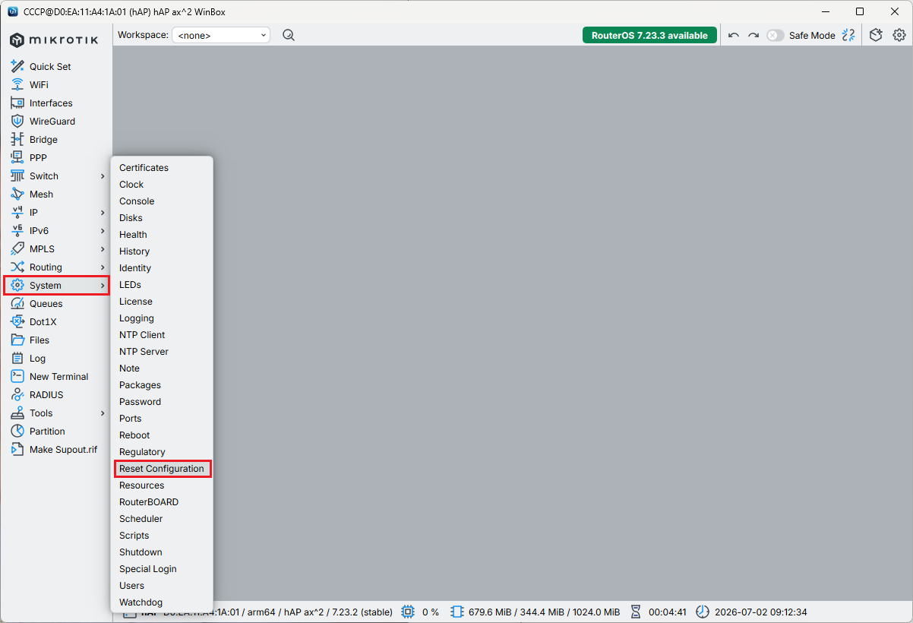The height and width of the screenshot is (623, 913).
Task: Select RouterBOARD menu item
Action: pos(149,502)
